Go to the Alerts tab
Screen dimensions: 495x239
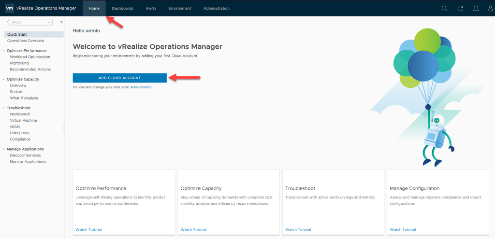point(151,8)
